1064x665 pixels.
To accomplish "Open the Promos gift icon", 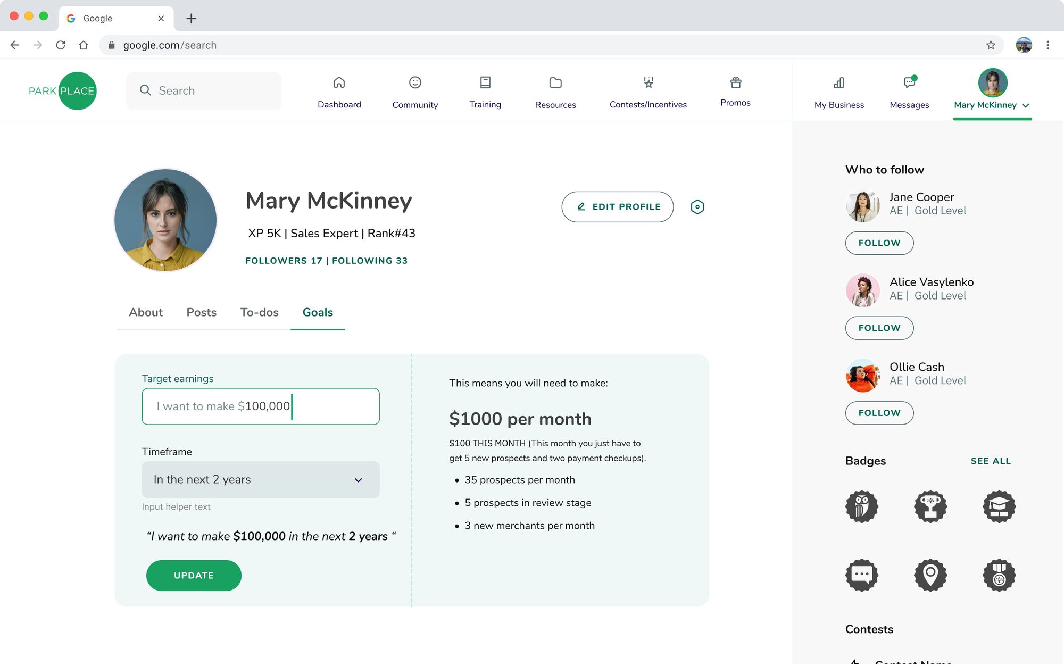I will [736, 82].
